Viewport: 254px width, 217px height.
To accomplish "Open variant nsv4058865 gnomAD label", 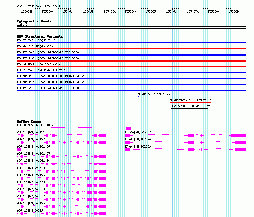I will [49, 58].
